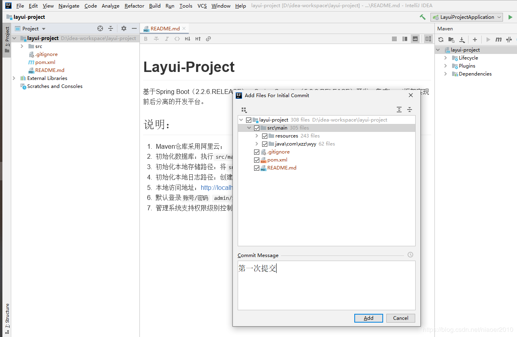Expand the src folder in Project tree
Viewport: 517px width, 337px height.
22,46
